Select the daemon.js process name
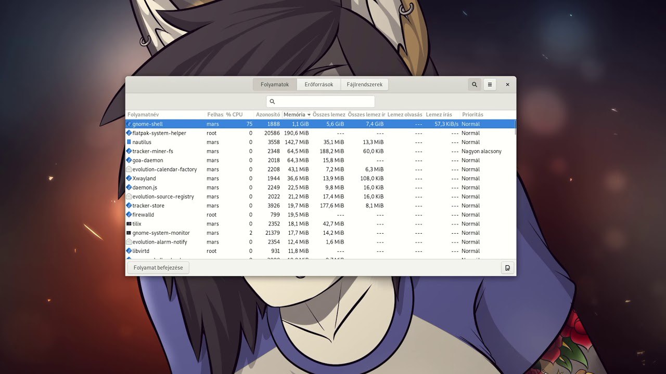The width and height of the screenshot is (666, 374). pyautogui.click(x=145, y=188)
